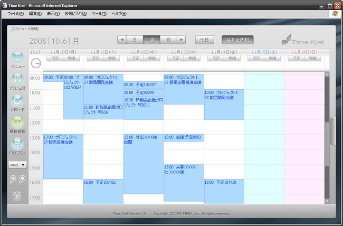The height and width of the screenshot is (226, 343).
Task: Switch to 日 day view
Action: pos(135,40)
